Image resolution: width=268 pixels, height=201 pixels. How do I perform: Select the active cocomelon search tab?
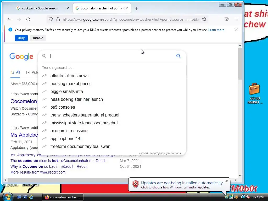[102, 8]
